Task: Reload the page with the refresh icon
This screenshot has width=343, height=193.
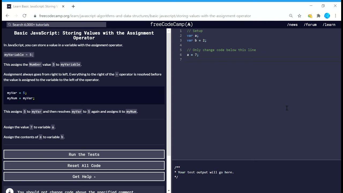Action: point(24,16)
